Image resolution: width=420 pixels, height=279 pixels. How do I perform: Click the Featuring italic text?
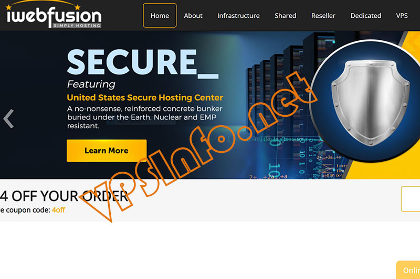pyautogui.click(x=91, y=84)
